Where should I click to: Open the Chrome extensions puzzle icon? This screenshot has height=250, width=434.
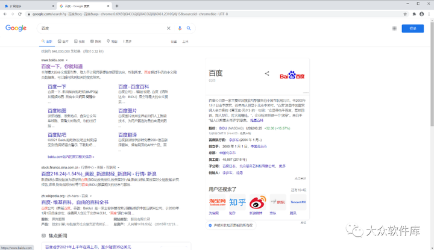click(414, 14)
